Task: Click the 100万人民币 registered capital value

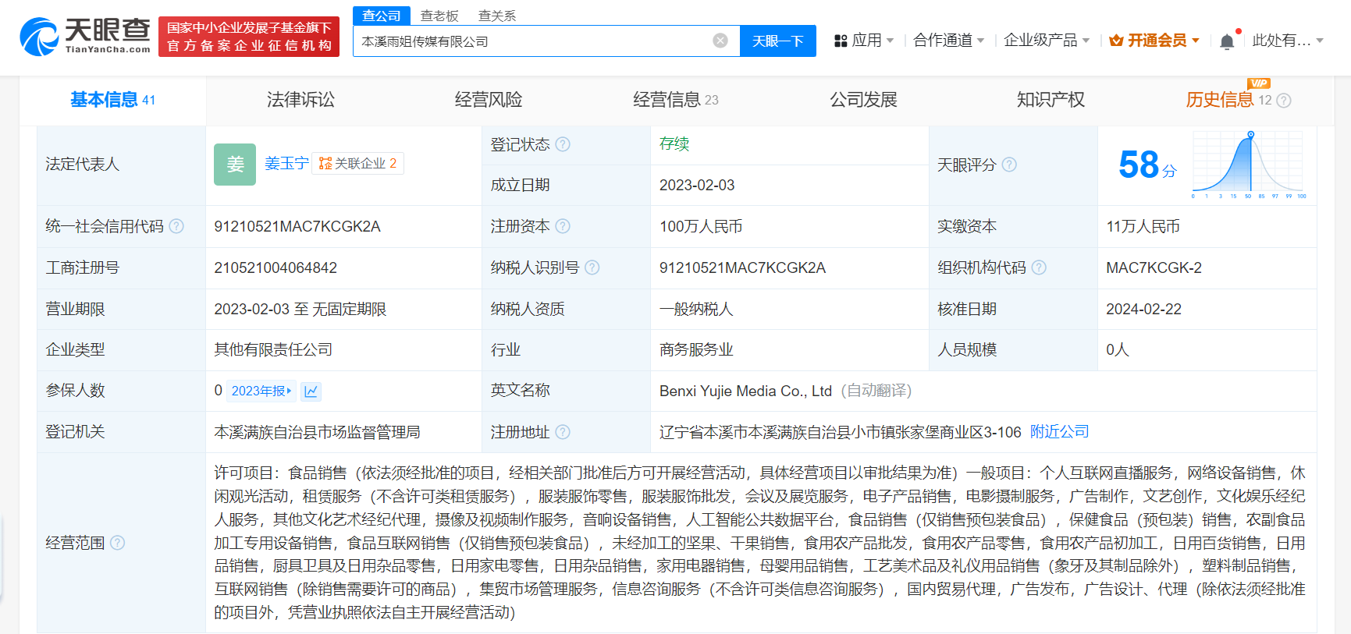Action: [x=701, y=227]
